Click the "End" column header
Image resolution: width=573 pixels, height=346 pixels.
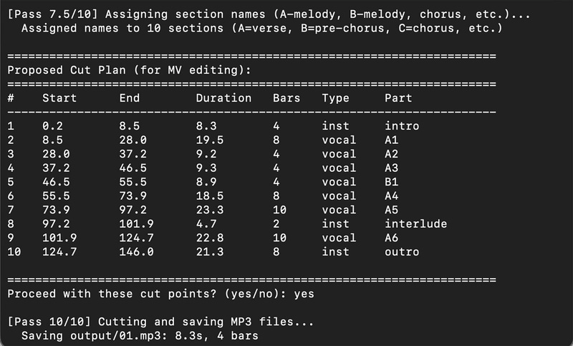[130, 97]
